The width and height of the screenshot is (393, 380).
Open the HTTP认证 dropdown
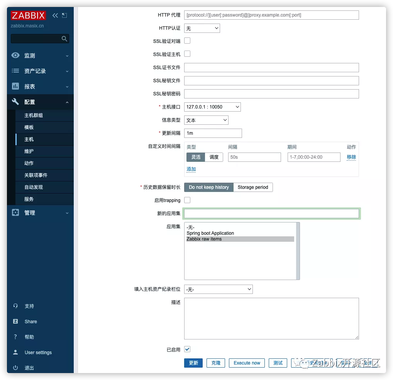[x=202, y=28]
